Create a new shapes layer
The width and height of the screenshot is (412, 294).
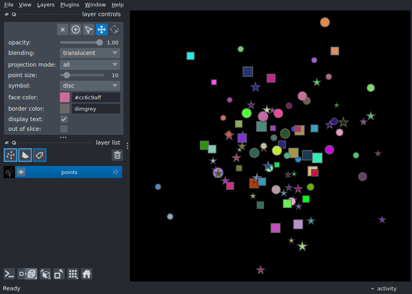tap(25, 155)
